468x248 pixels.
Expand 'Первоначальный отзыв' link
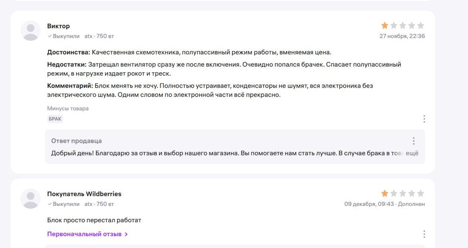point(84,234)
